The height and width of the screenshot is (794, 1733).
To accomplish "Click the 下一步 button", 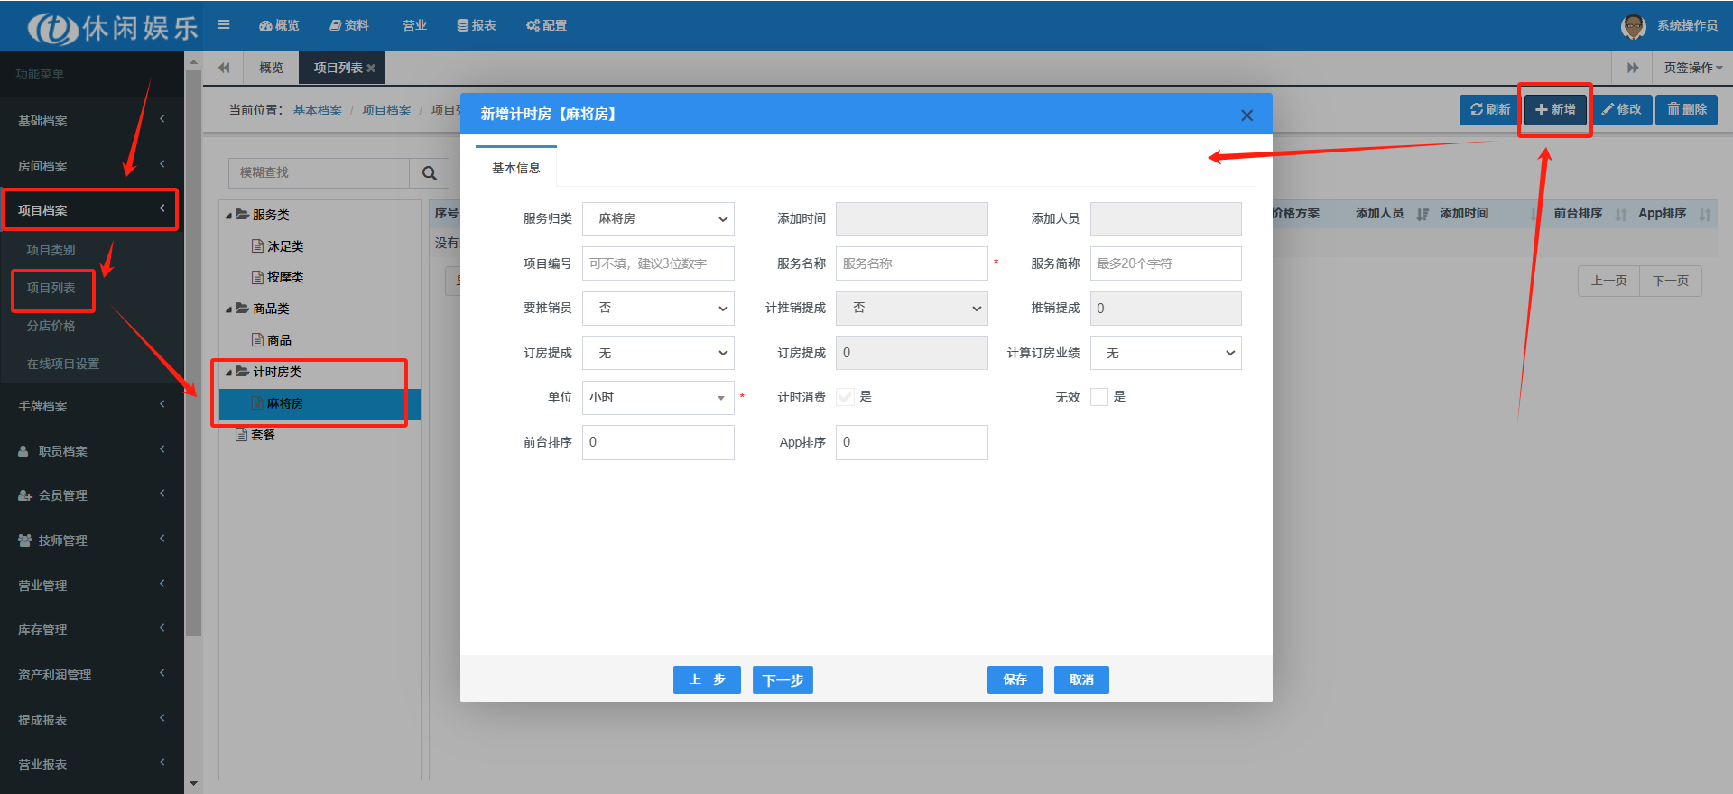I will tap(783, 679).
